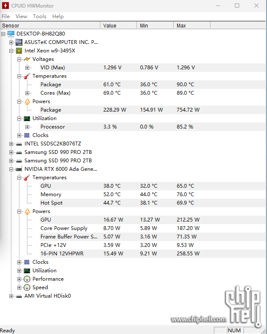Viewport: 267px width, 334px height.
Task: Expand the Cores (Max) row
Action: point(27,93)
